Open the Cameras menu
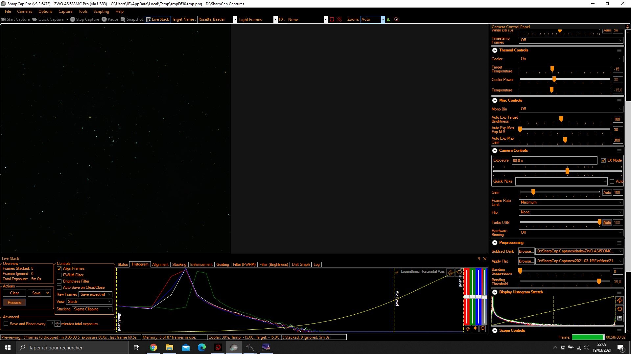 (25, 11)
